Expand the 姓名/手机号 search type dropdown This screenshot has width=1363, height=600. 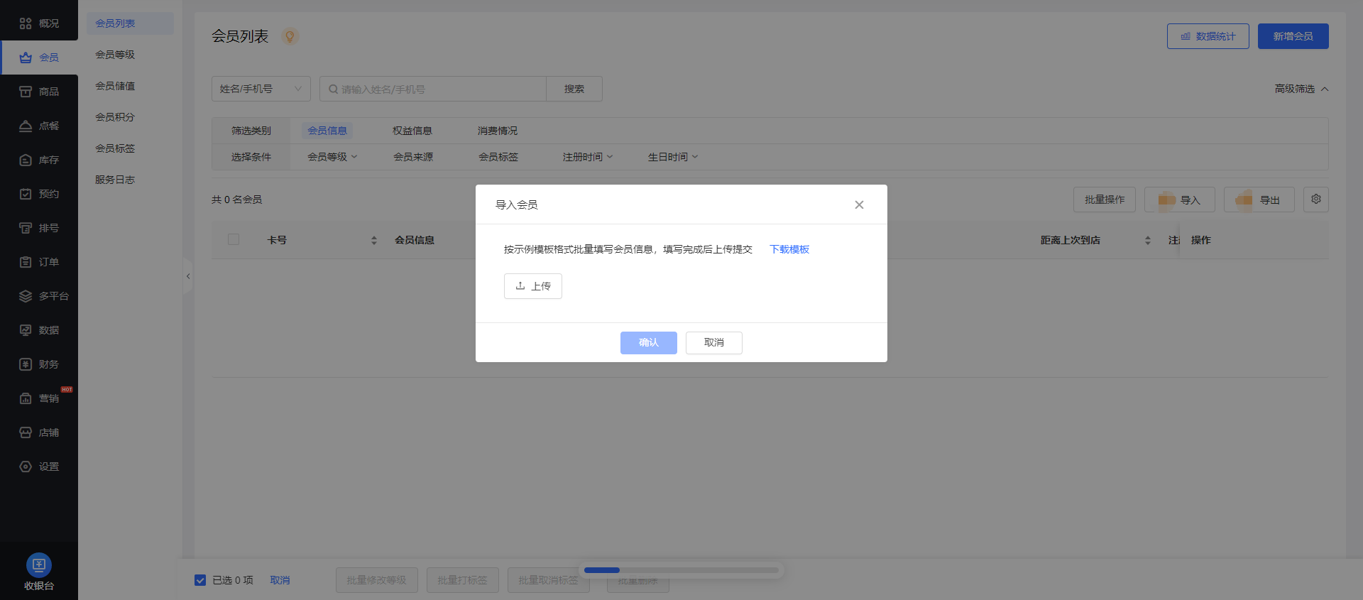[261, 89]
